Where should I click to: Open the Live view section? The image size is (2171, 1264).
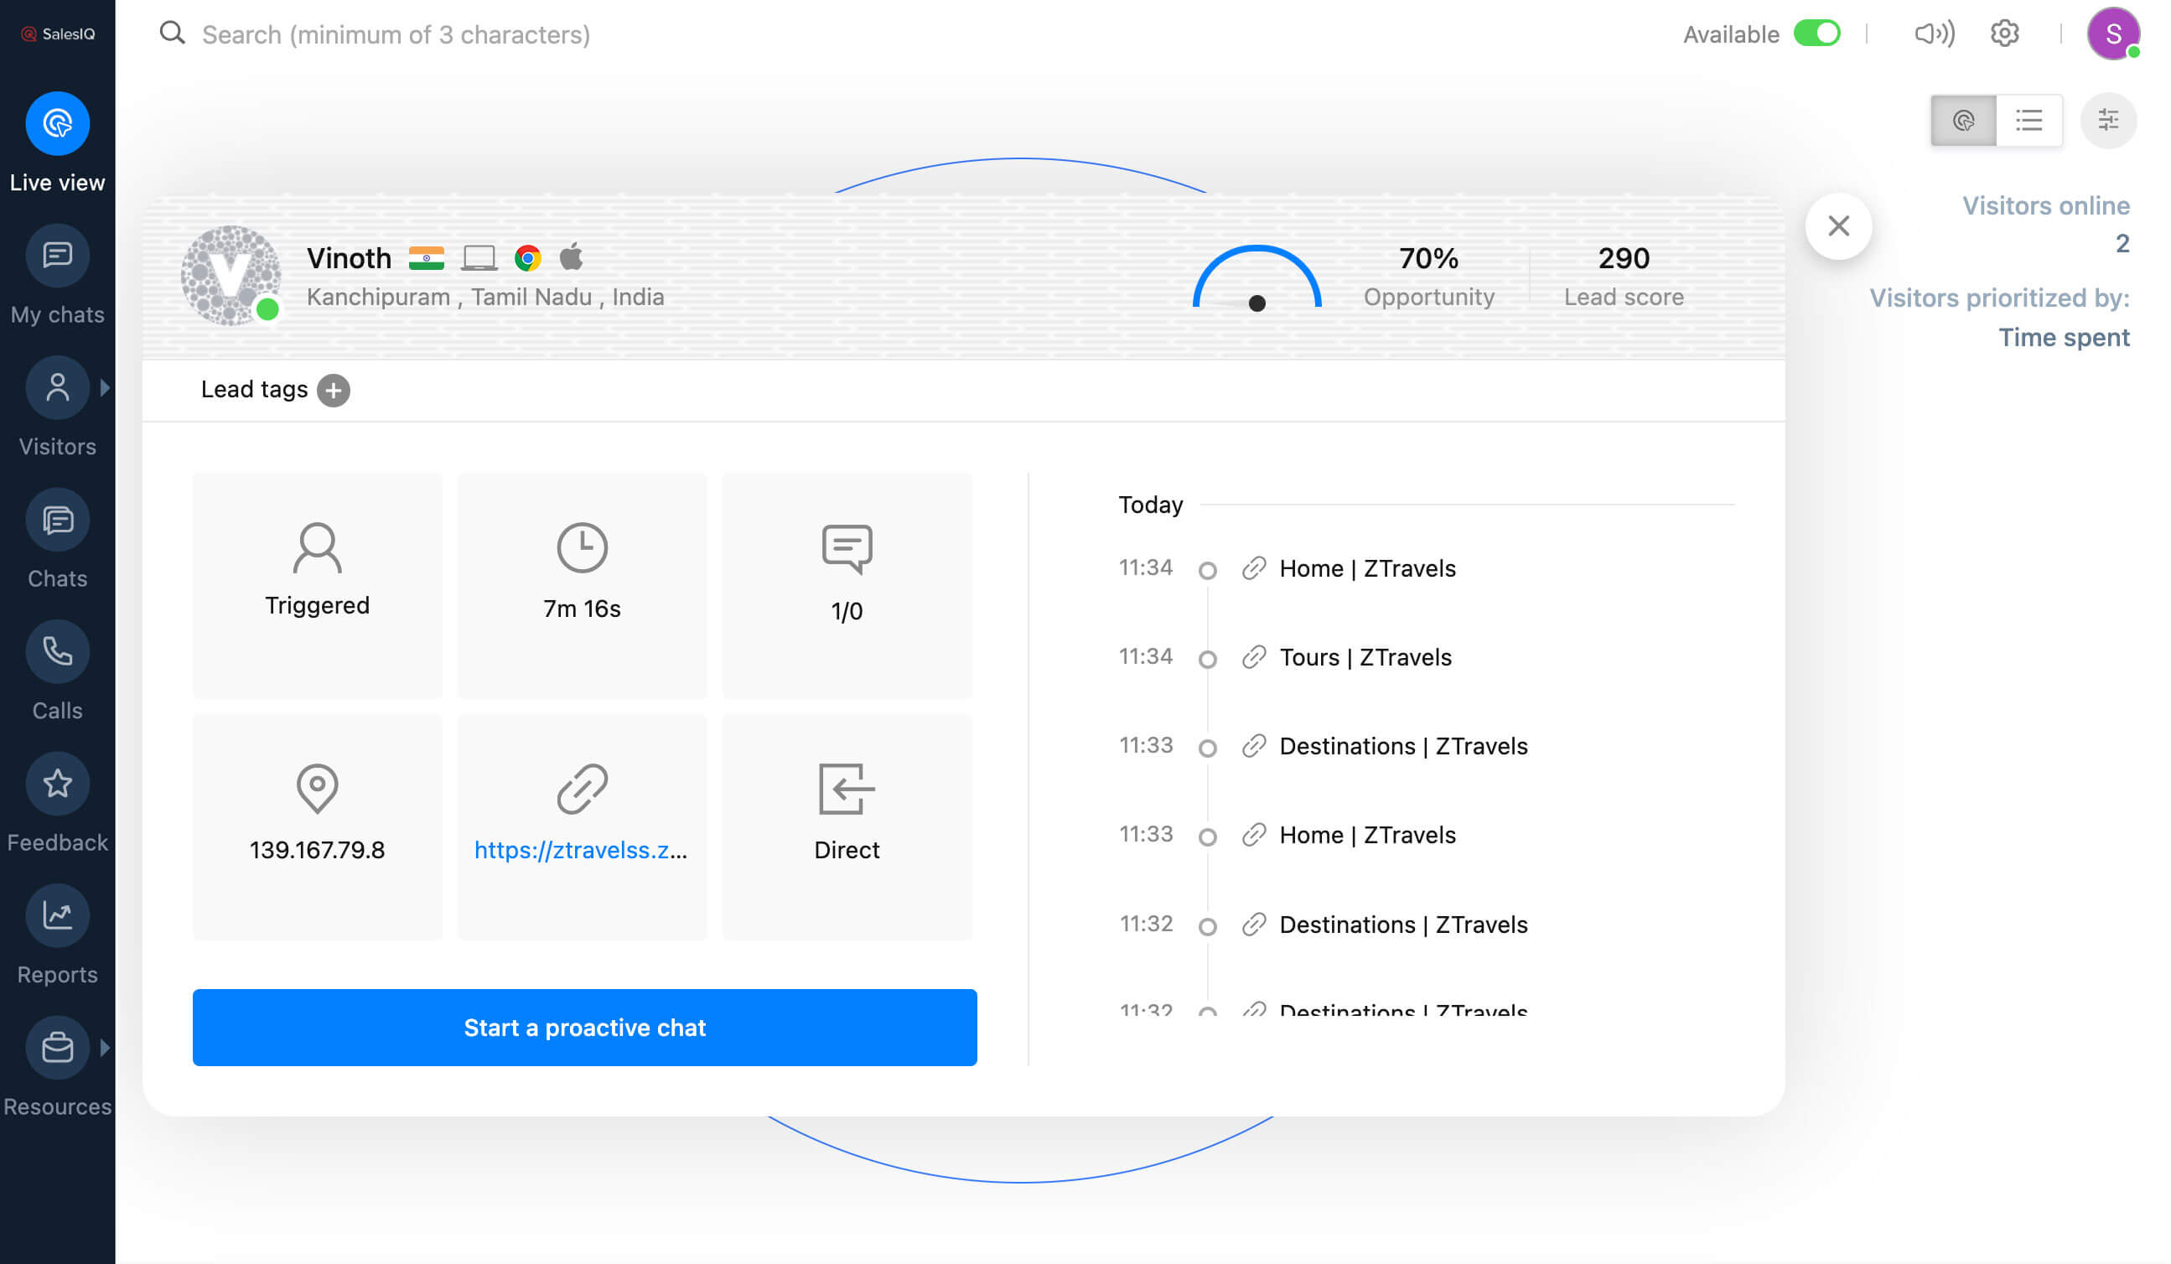57,124
